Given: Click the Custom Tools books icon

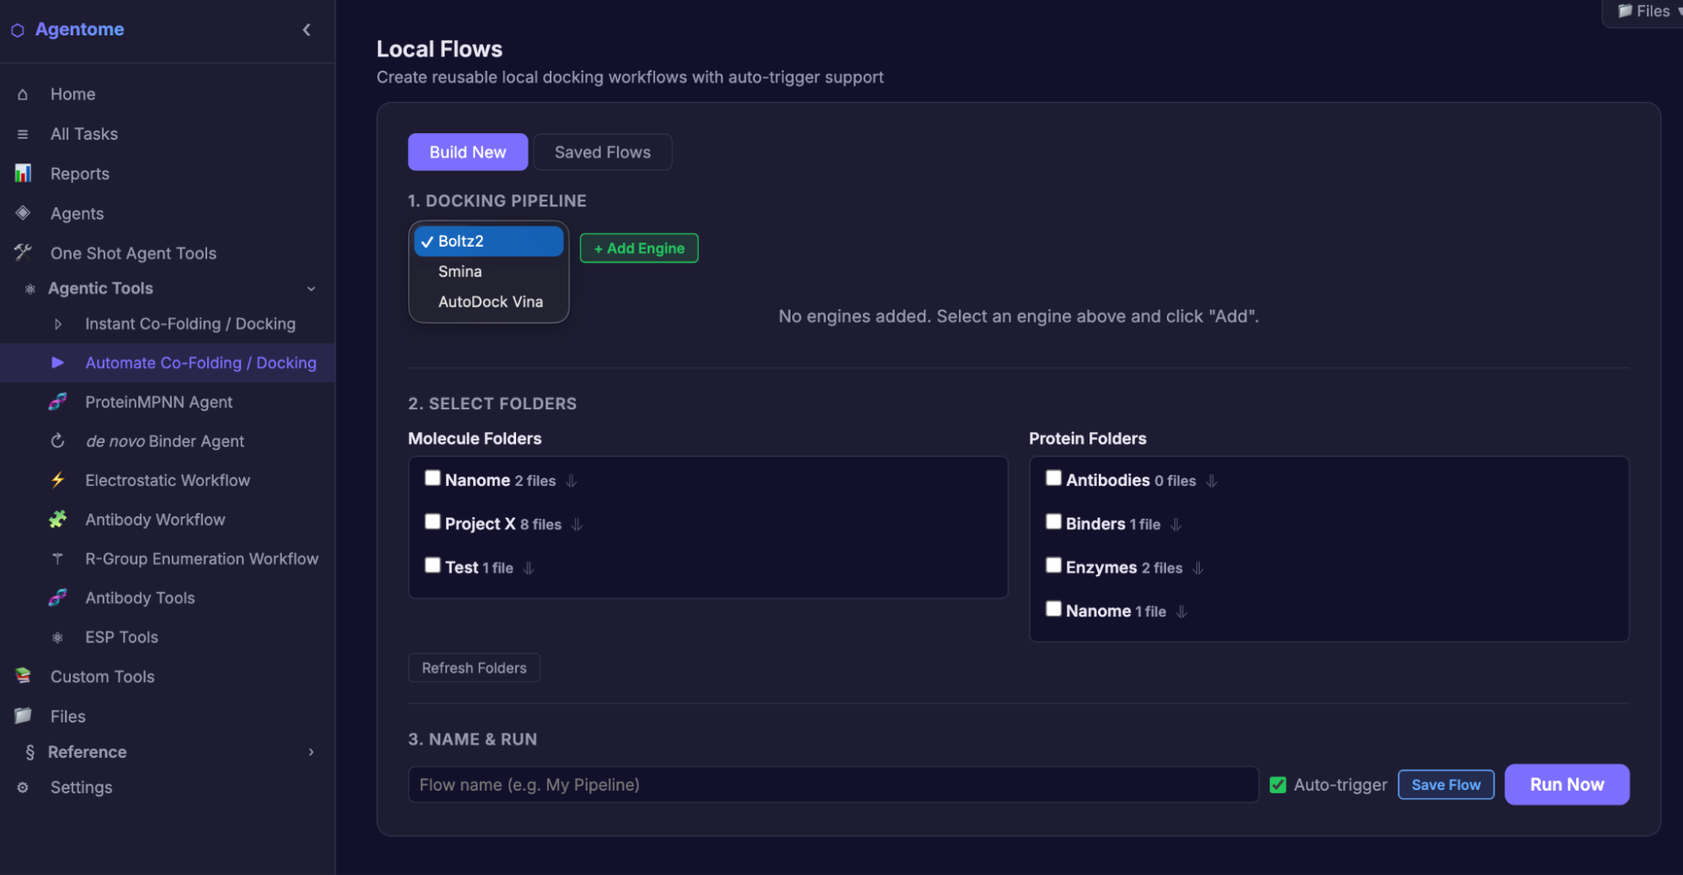Looking at the screenshot, I should tap(23, 676).
